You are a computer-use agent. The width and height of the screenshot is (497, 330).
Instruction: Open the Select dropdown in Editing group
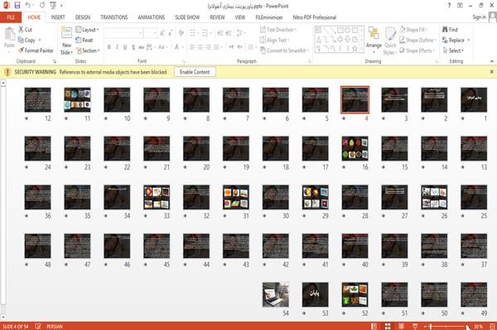(x=453, y=50)
